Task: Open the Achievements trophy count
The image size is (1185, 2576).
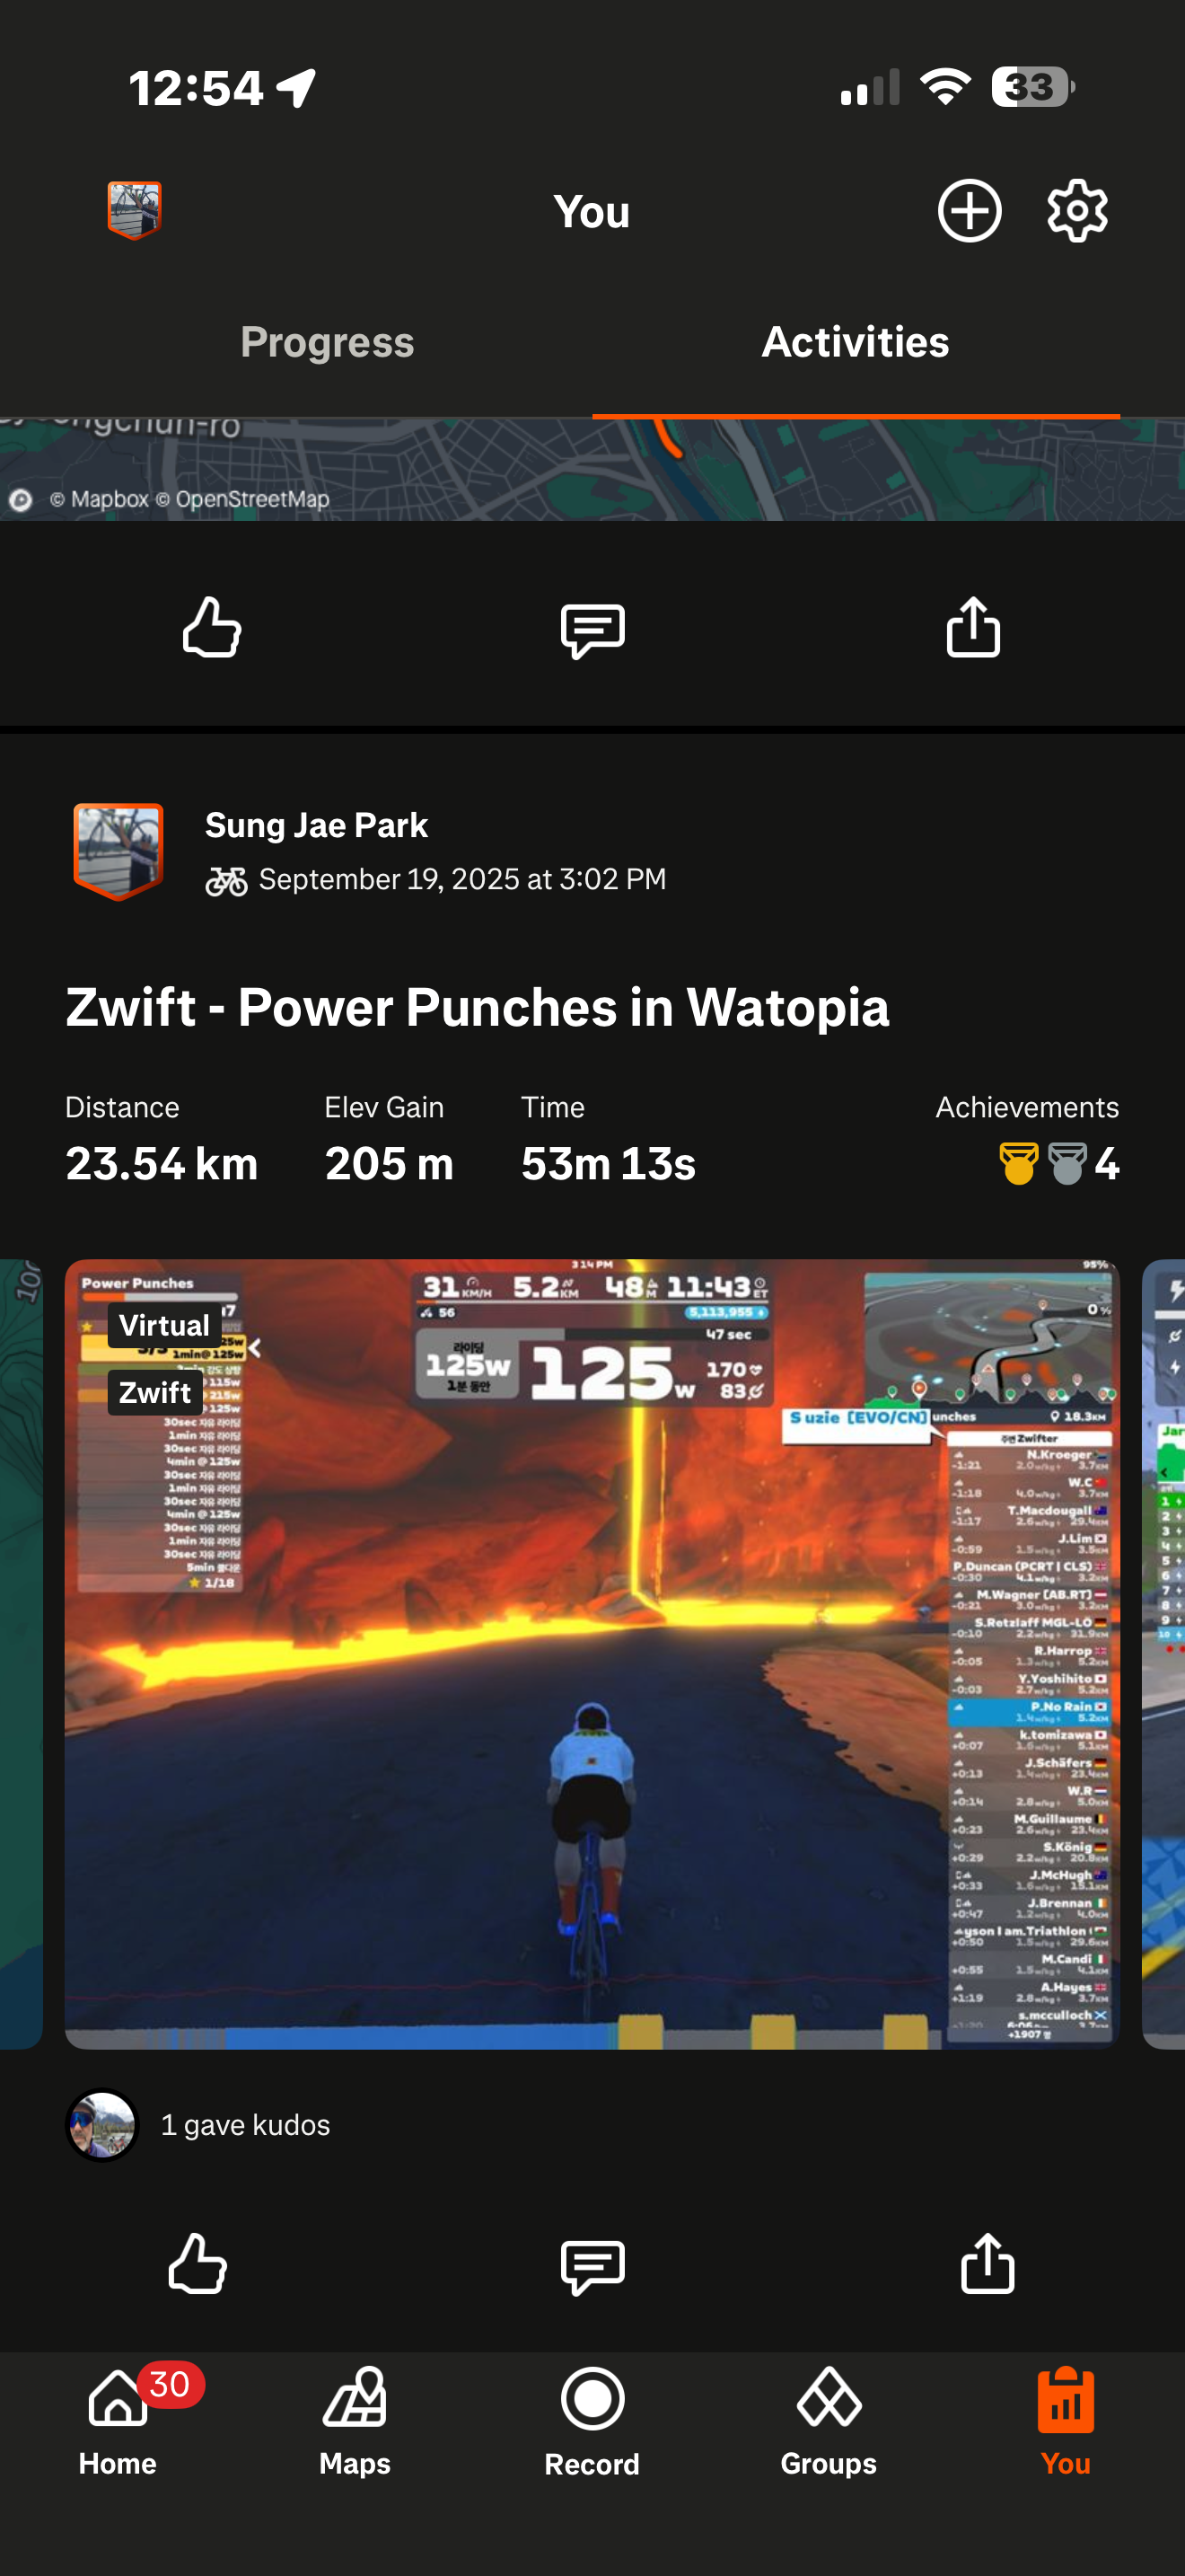Action: coord(1059,1163)
